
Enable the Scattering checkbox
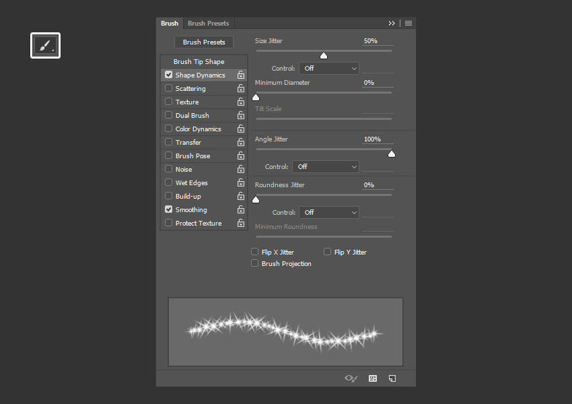pyautogui.click(x=169, y=88)
